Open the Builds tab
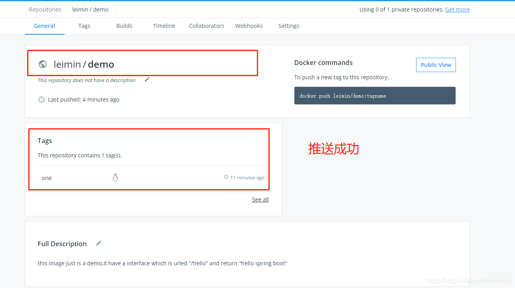Viewport: 515px width, 288px height. [124, 26]
